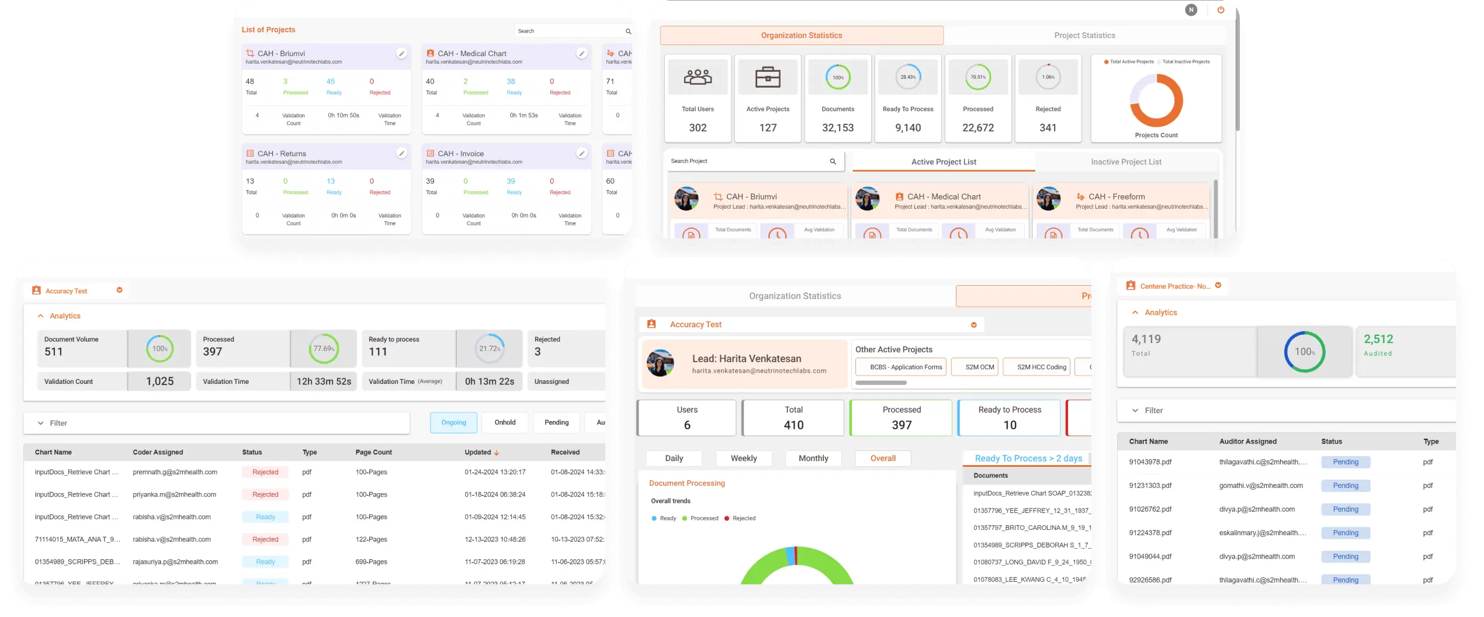This screenshot has width=1484, height=617.
Task: Toggle the Ready legend in Document Processing
Action: 664,518
